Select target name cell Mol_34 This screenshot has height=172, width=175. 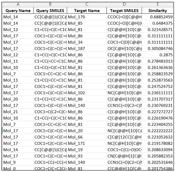[87, 42]
